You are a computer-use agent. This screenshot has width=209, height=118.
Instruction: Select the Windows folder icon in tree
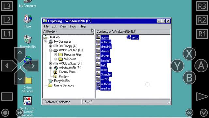(61, 59)
